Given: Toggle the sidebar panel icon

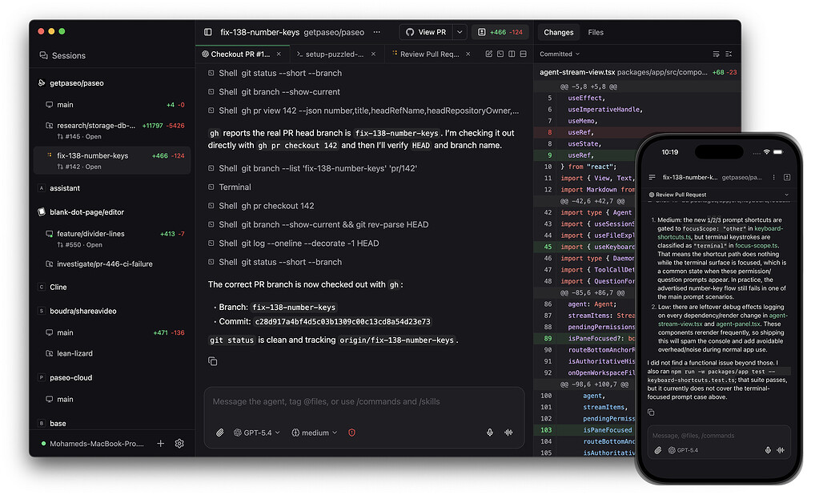Looking at the screenshot, I should click(208, 32).
